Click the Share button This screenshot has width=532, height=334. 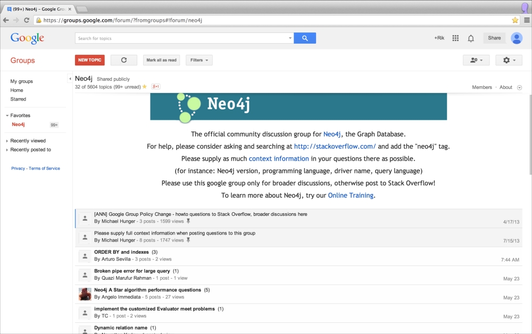pyautogui.click(x=494, y=38)
